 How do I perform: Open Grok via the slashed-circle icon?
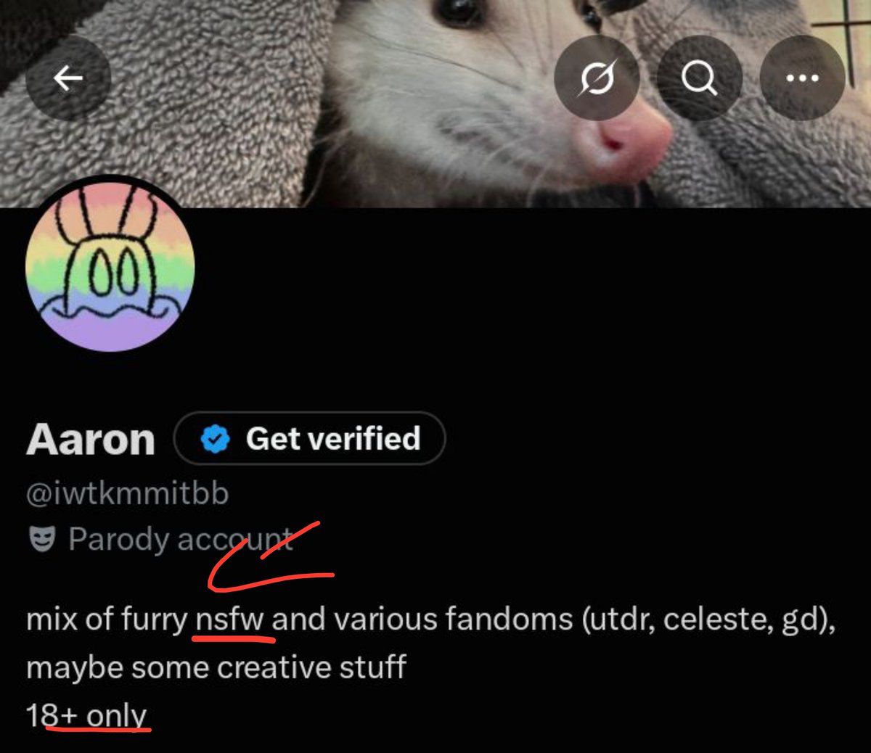(597, 78)
